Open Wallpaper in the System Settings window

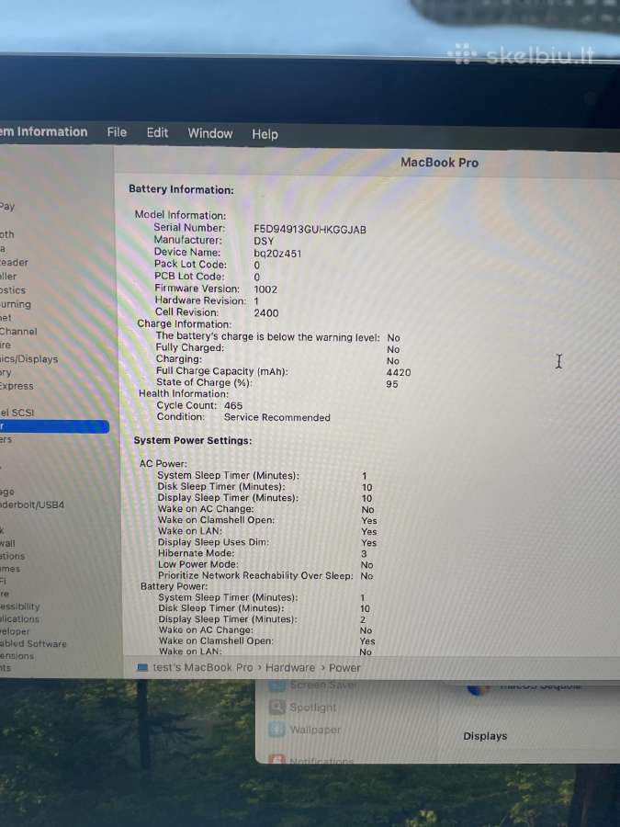(x=315, y=730)
